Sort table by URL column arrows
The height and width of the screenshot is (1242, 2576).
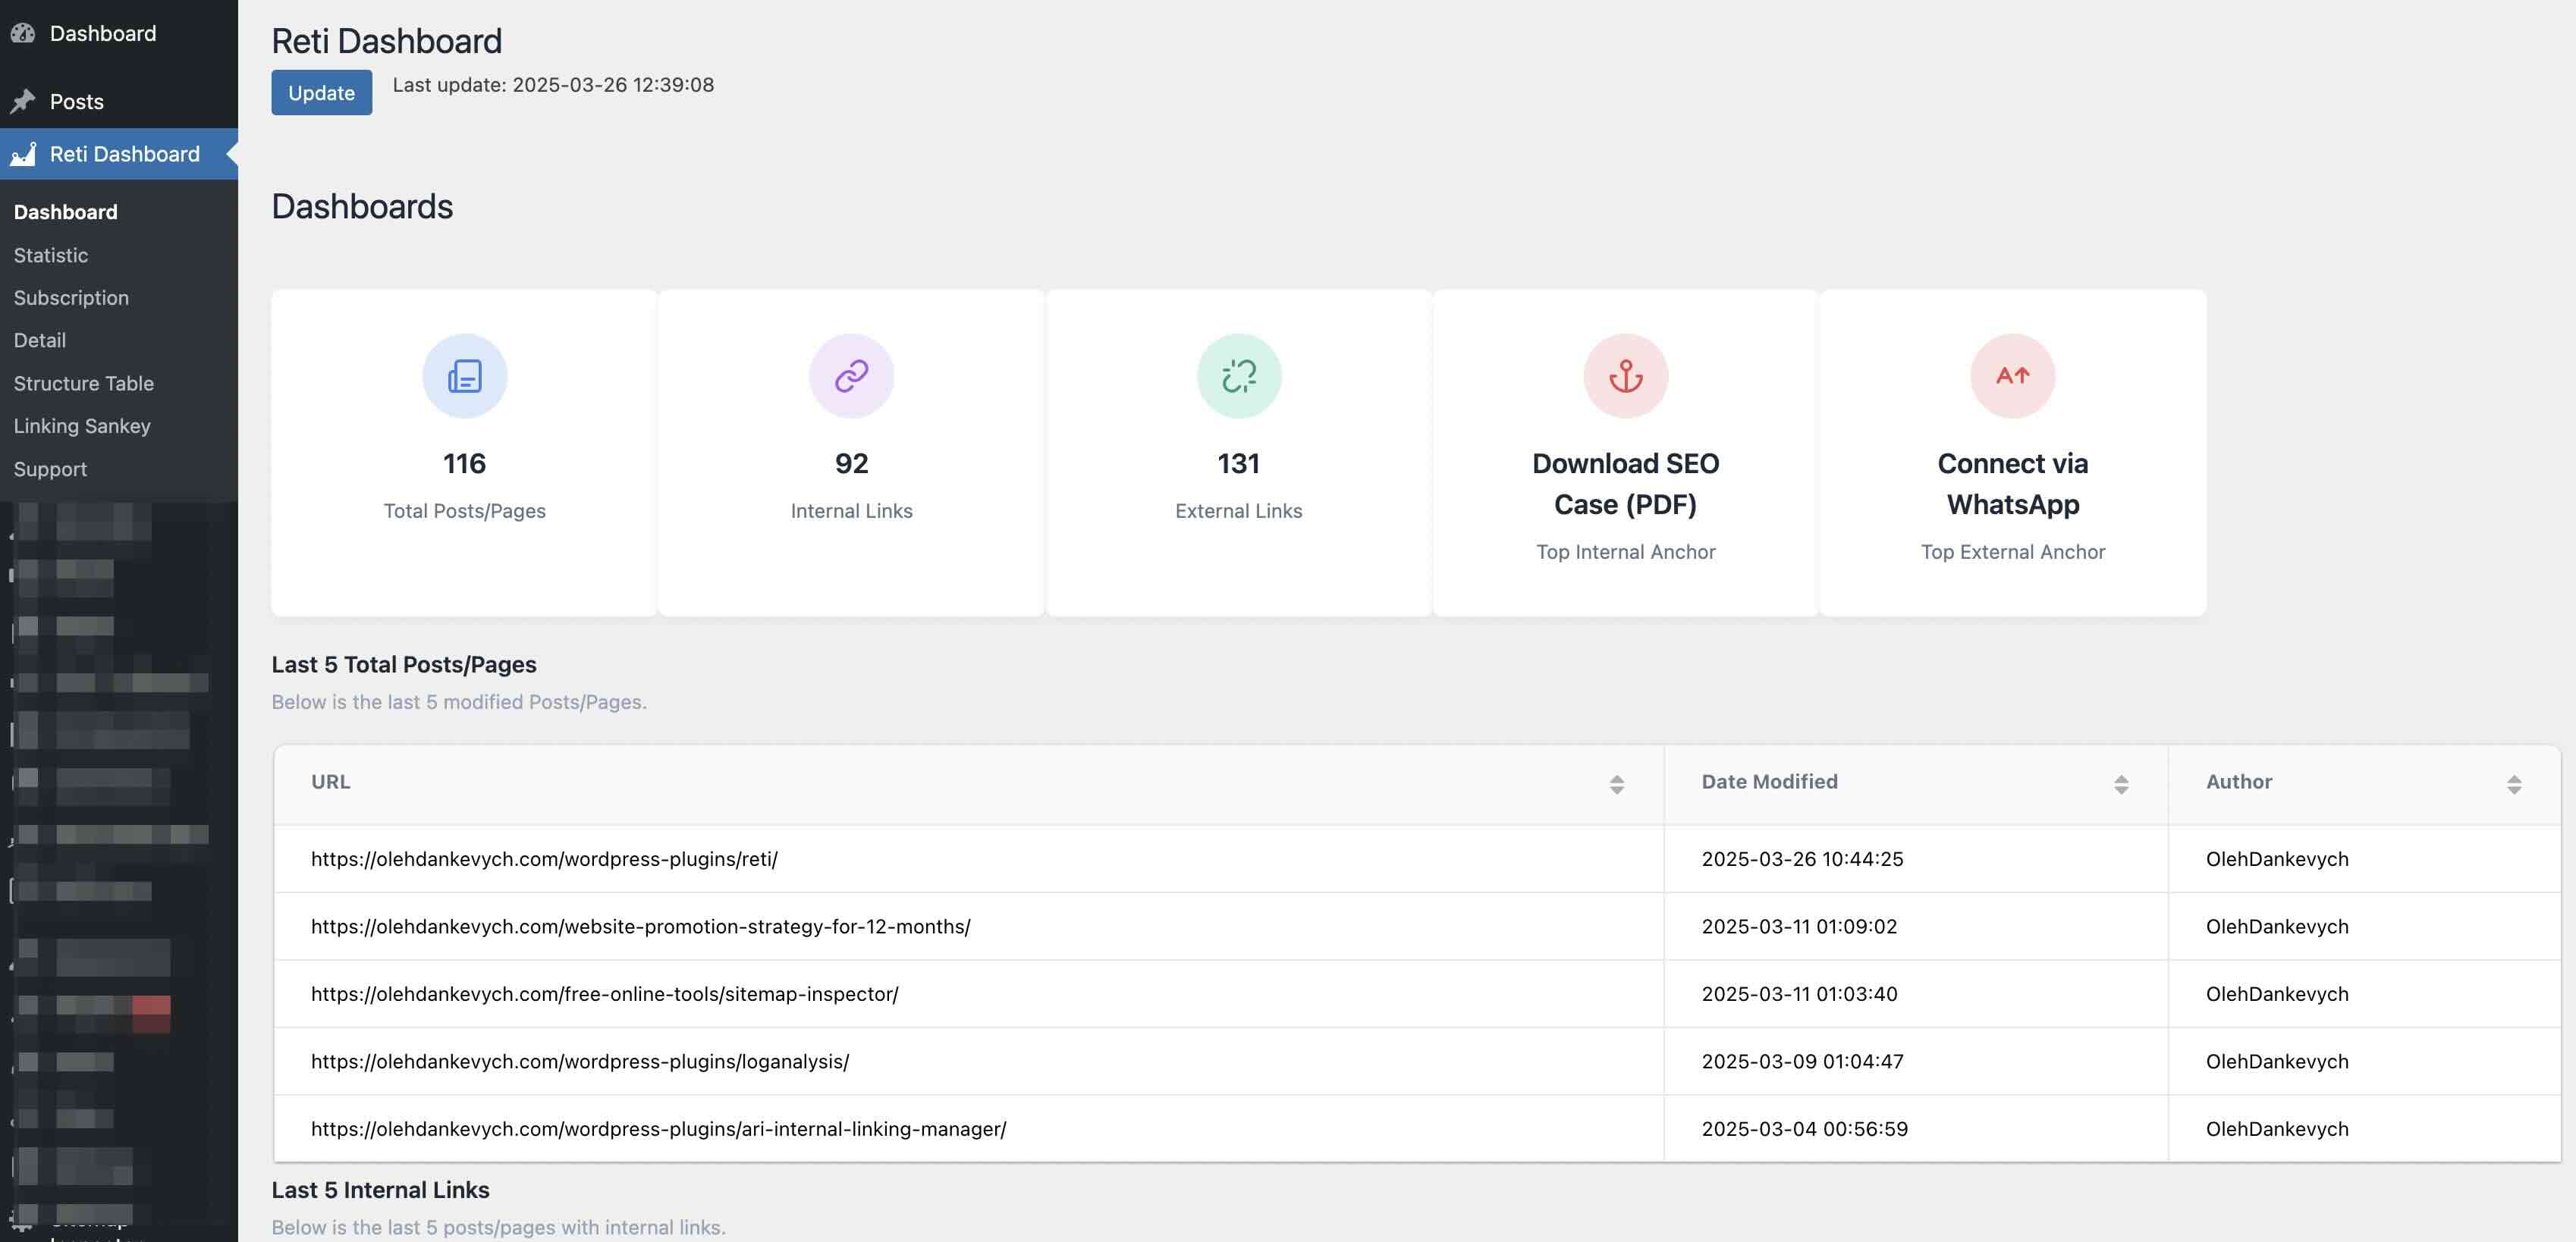[1616, 784]
